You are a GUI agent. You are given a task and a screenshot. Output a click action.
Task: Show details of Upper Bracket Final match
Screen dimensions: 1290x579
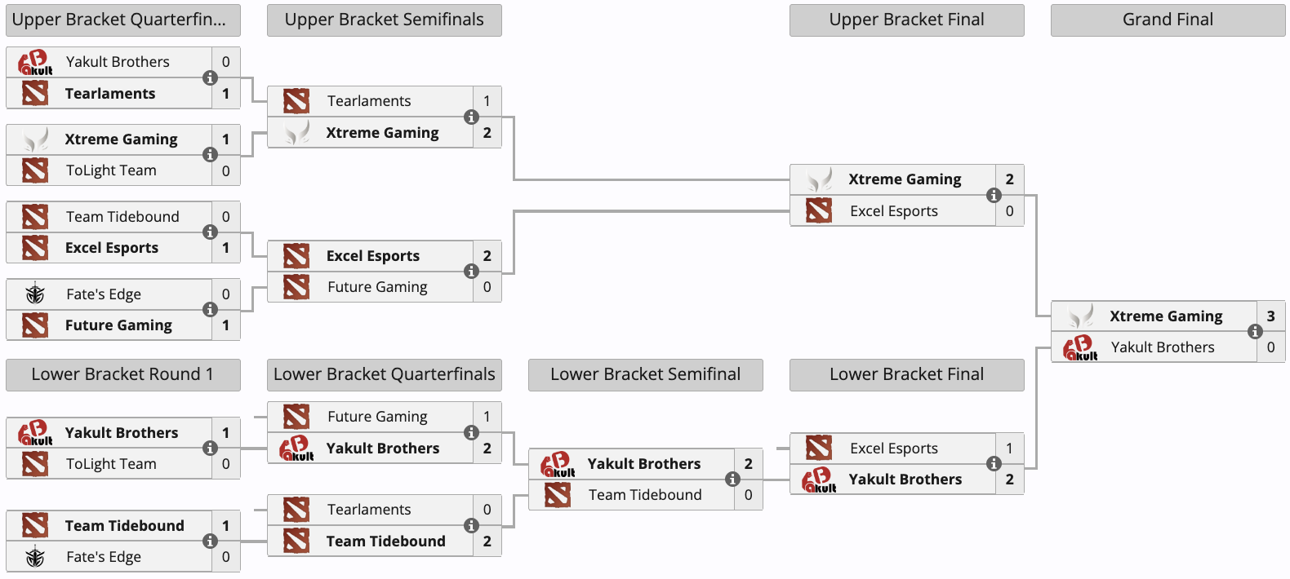[x=994, y=195]
